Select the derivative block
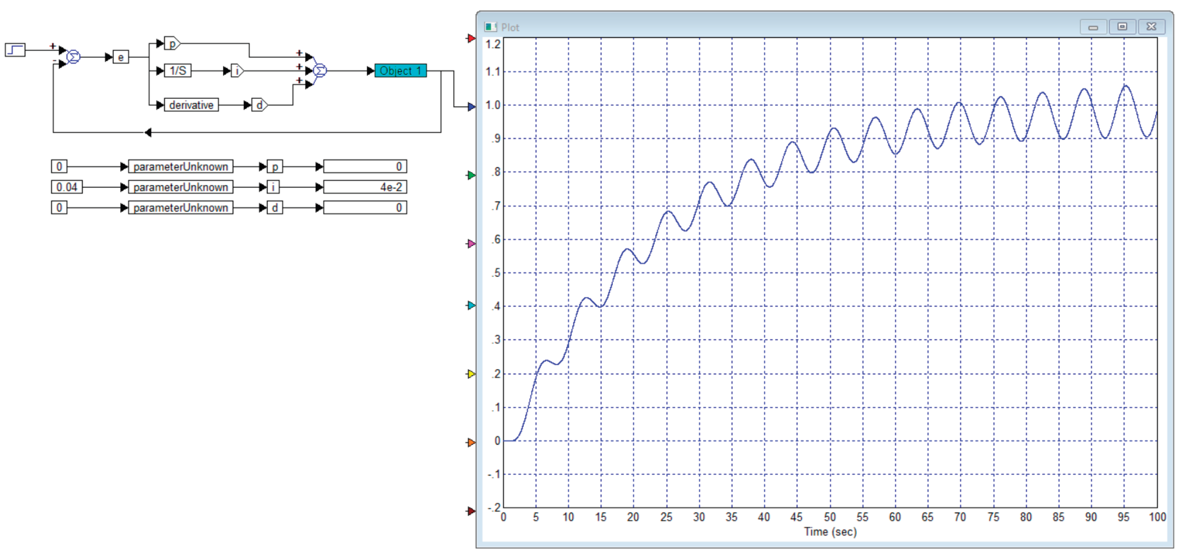 191,105
